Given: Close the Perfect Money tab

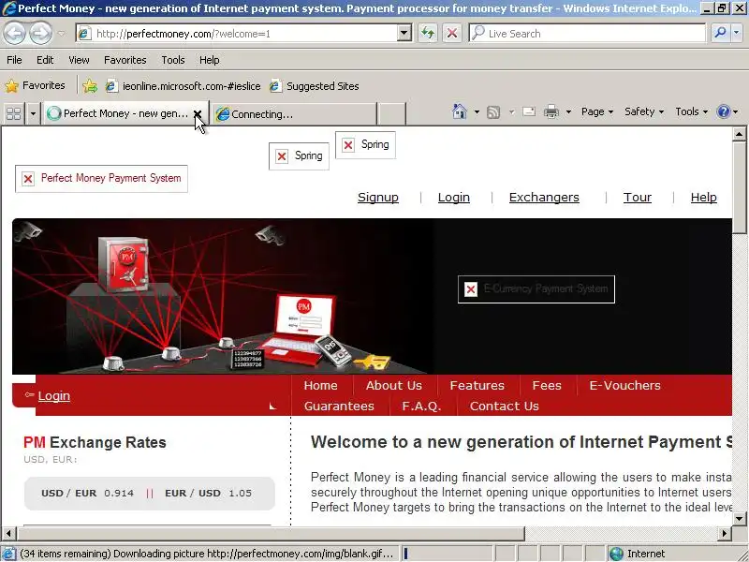Looking at the screenshot, I should 198,113.
